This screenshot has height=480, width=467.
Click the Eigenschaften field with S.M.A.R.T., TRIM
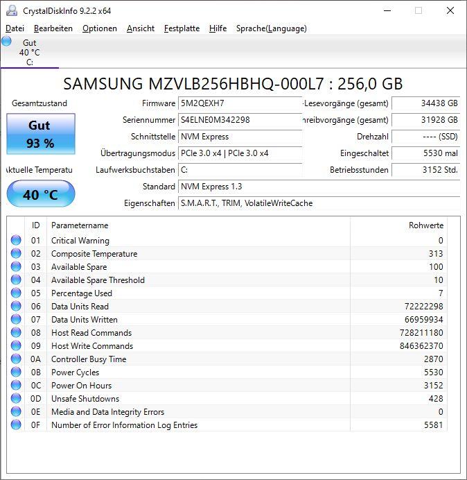point(319,203)
